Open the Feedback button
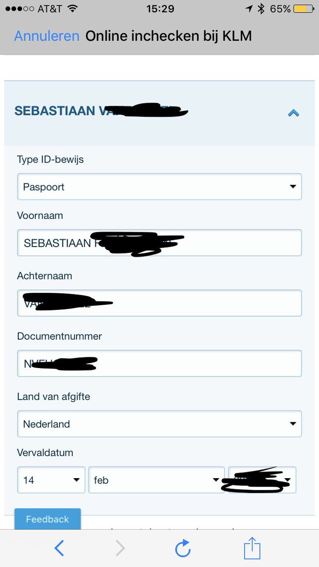The width and height of the screenshot is (319, 567). 47,519
